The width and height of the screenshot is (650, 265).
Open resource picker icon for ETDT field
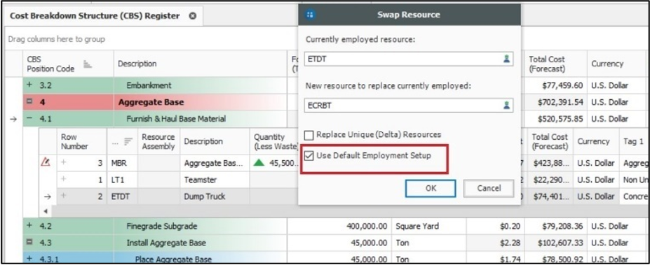tap(506, 59)
